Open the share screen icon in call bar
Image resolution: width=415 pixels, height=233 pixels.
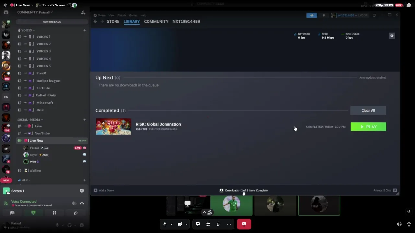point(198,224)
